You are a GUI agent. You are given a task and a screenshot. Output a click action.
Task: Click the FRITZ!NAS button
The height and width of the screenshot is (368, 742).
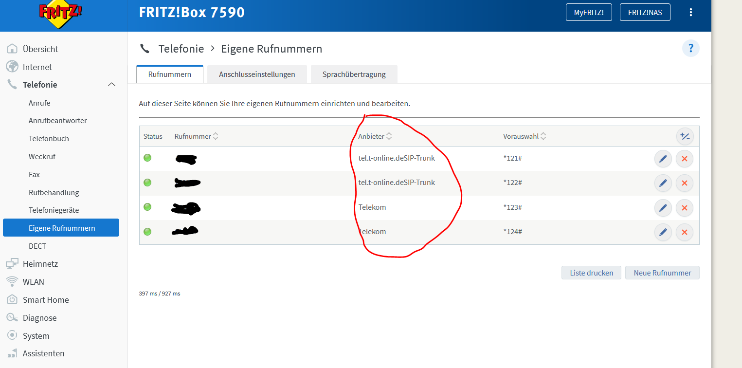[645, 13]
